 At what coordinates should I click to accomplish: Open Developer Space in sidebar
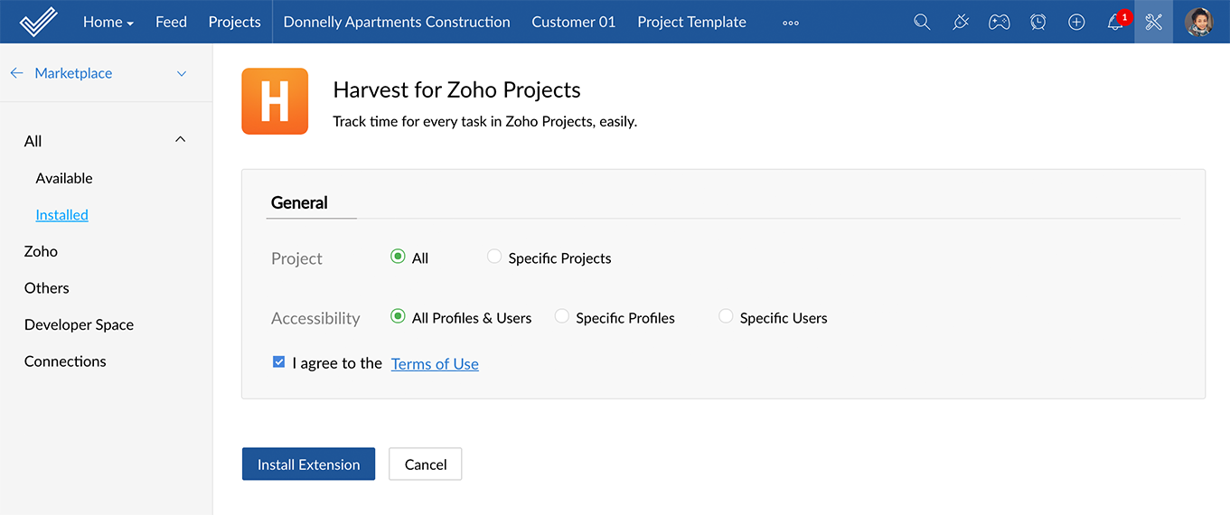pyautogui.click(x=79, y=324)
